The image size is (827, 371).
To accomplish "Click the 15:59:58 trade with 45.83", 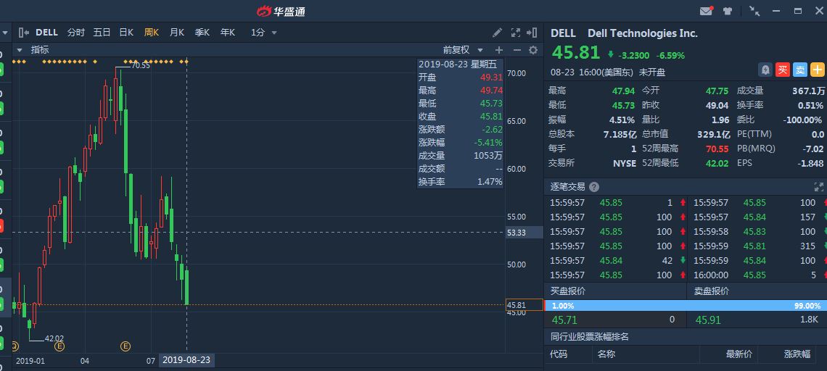I will (757, 231).
